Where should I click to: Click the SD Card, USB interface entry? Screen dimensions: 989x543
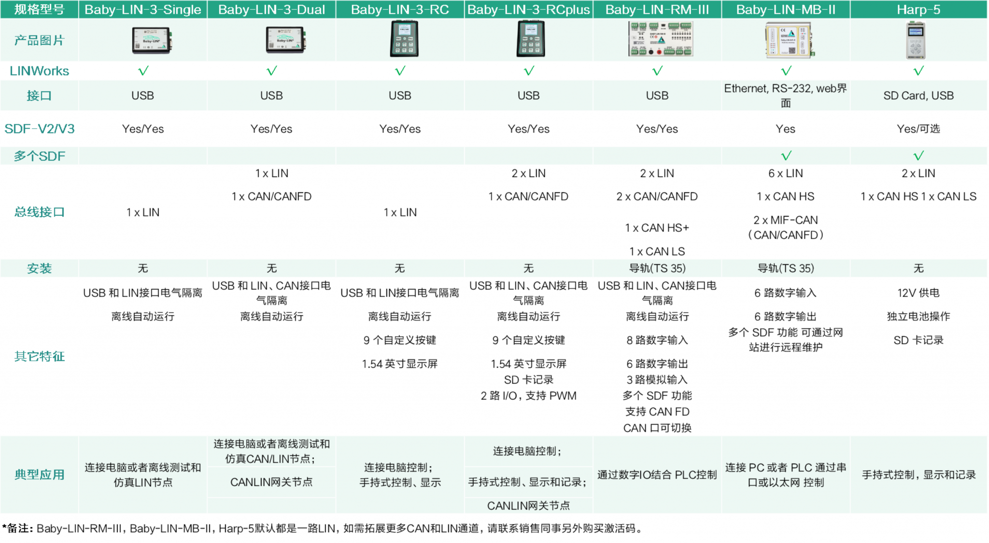tap(918, 95)
